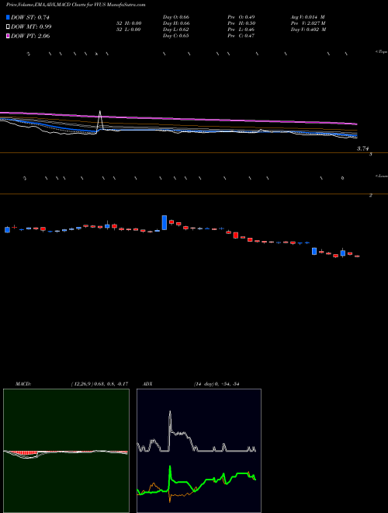Click the 'Day V: 0.402 M' value
The height and width of the screenshot is (513, 388).
click(309, 30)
